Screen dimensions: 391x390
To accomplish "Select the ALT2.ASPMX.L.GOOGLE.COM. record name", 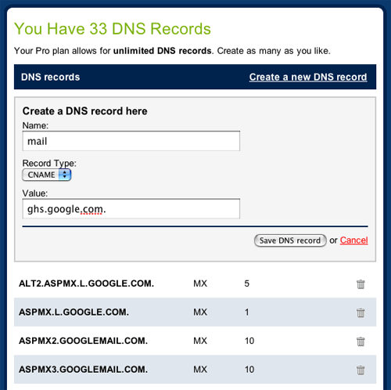I will (x=86, y=283).
